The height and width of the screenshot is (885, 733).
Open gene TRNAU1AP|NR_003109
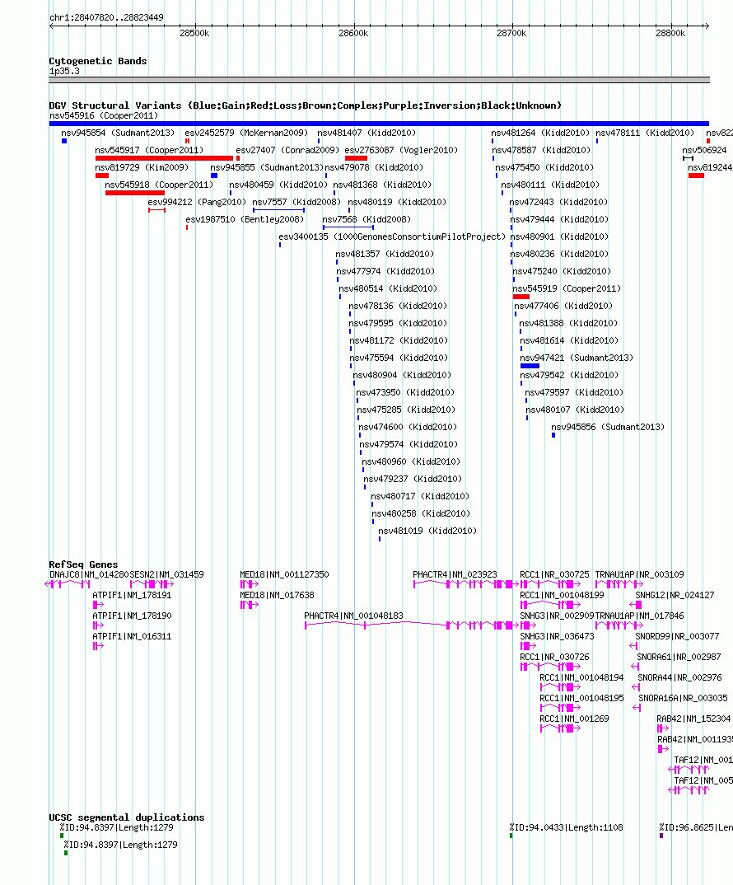639,574
